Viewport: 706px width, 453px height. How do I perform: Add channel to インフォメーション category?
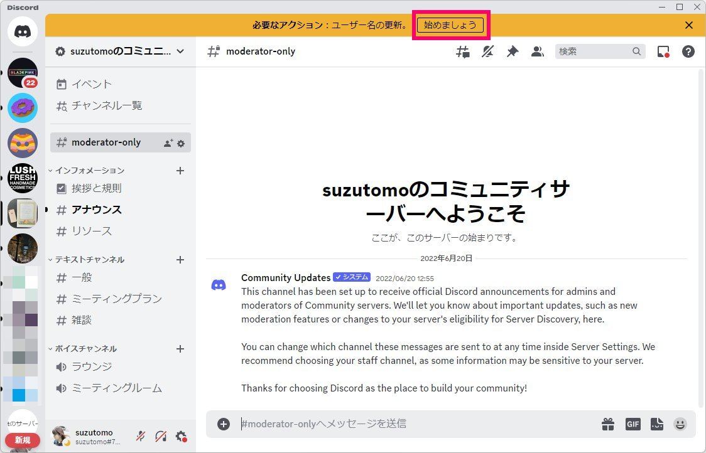click(180, 171)
